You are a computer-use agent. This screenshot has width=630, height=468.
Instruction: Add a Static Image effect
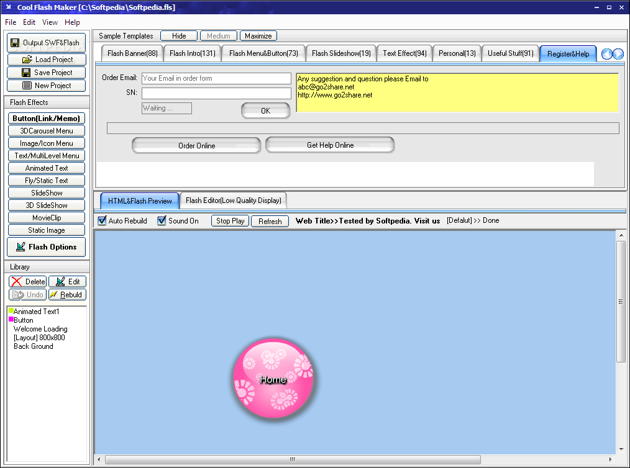46,230
